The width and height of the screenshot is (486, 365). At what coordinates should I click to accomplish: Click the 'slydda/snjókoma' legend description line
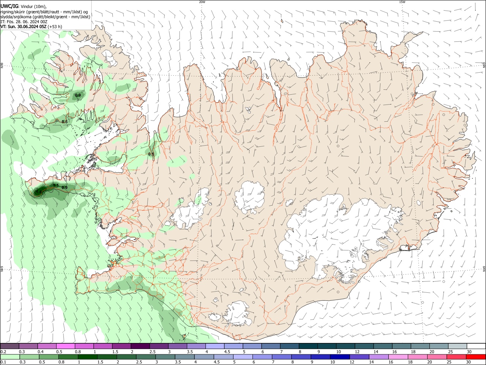coord(45,17)
